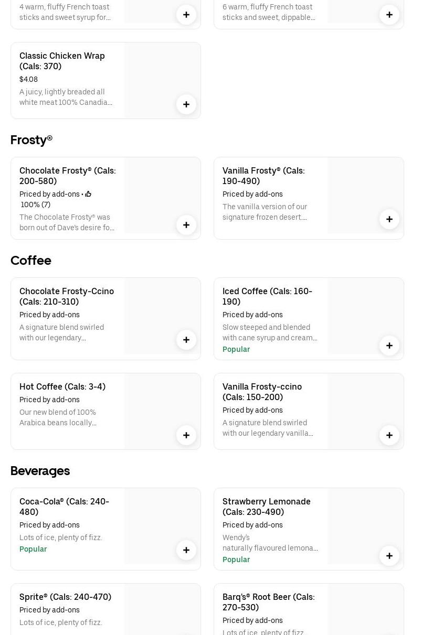This screenshot has height=635, width=422.
Task: Click the Beverages section heading
Action: pyautogui.click(x=40, y=470)
